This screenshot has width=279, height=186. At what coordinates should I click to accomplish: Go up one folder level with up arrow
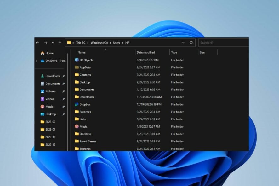coord(60,43)
